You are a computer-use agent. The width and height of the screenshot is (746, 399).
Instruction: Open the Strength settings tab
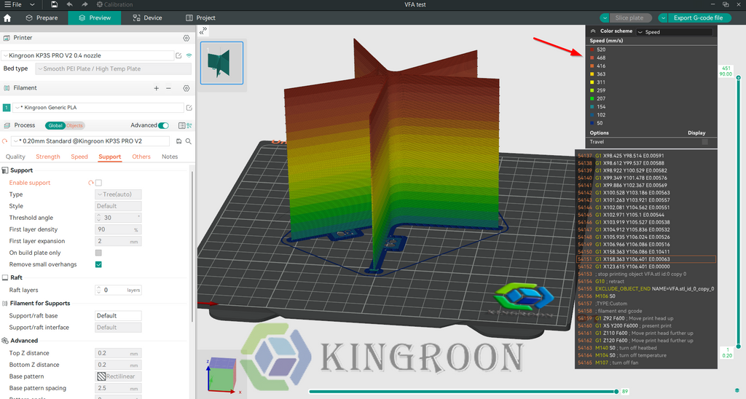tap(48, 157)
